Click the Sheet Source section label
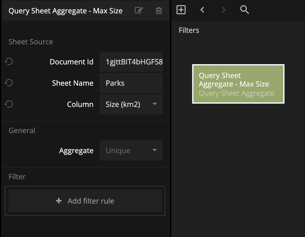Image resolution: width=305 pixels, height=237 pixels. point(31,42)
